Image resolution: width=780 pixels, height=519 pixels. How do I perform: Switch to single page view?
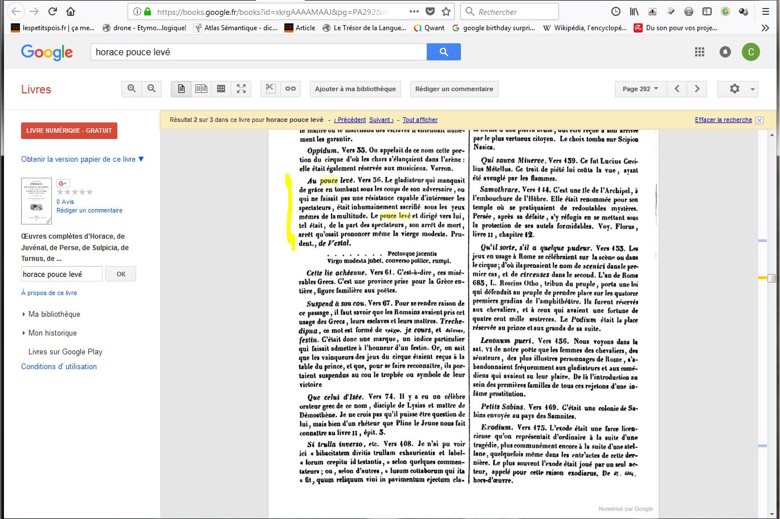point(181,89)
